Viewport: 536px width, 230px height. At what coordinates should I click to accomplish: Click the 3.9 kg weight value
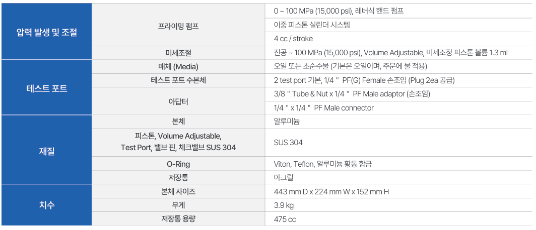click(x=284, y=205)
